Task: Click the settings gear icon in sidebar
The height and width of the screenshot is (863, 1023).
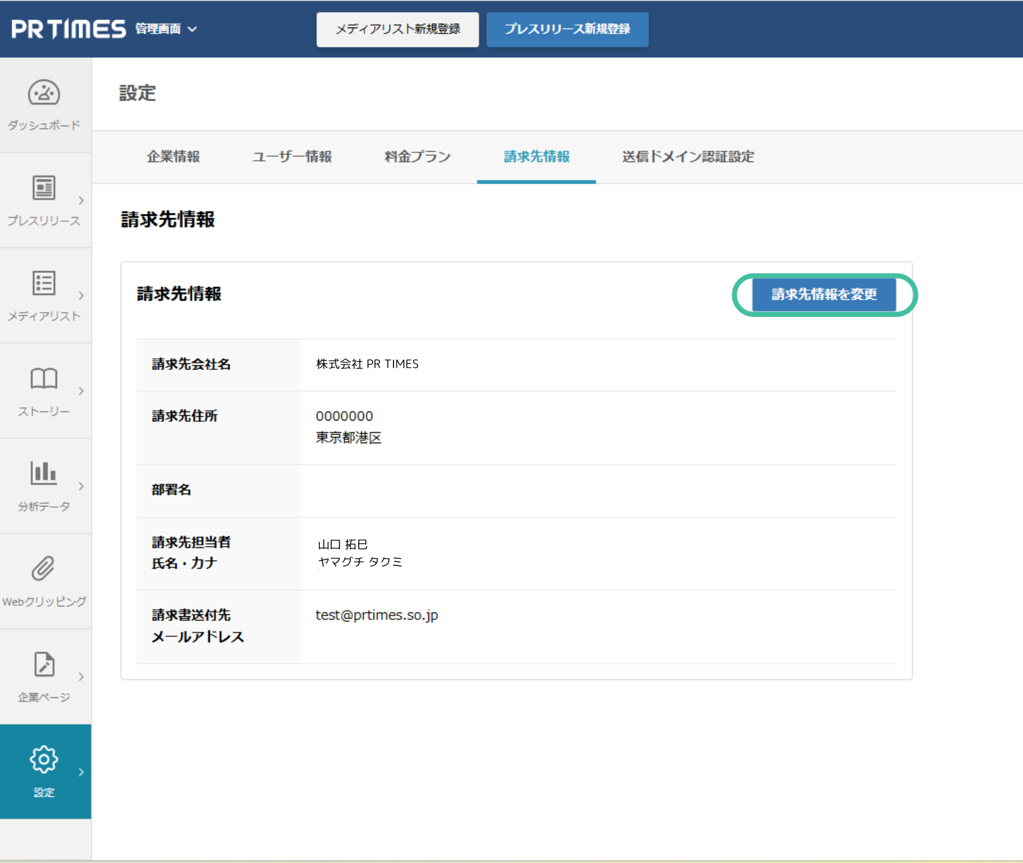Action: [44, 759]
